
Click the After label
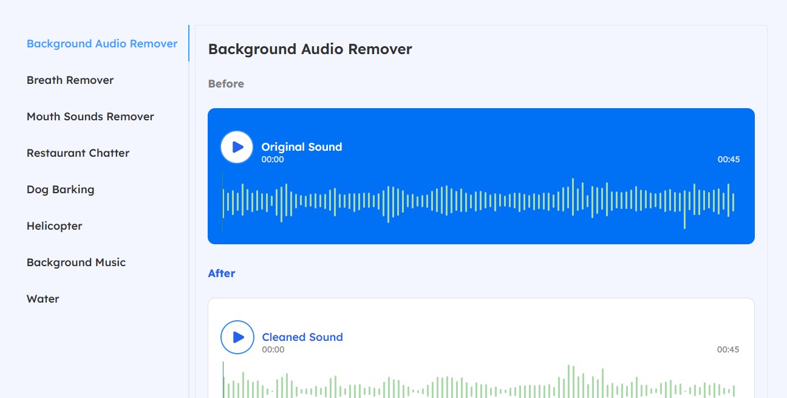[x=222, y=273]
